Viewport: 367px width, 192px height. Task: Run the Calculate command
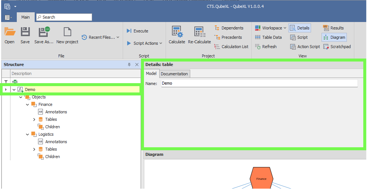coord(177,32)
